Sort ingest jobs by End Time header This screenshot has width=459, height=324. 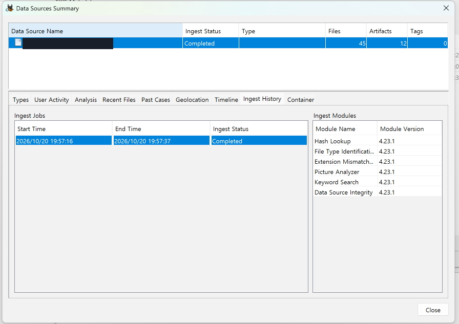click(x=161, y=128)
